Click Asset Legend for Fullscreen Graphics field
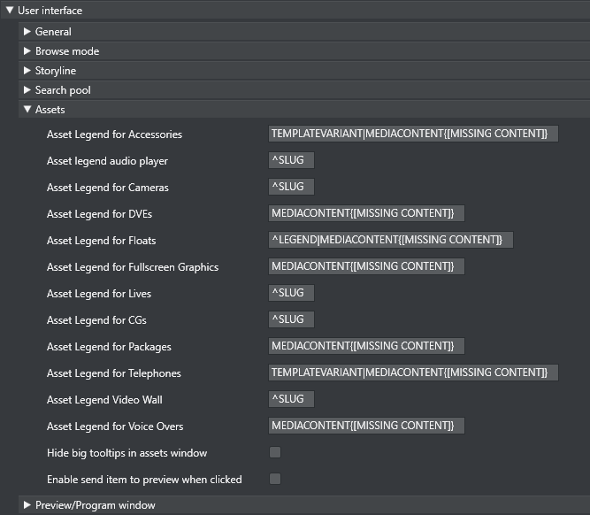Image resolution: width=590 pixels, height=515 pixels. click(366, 266)
